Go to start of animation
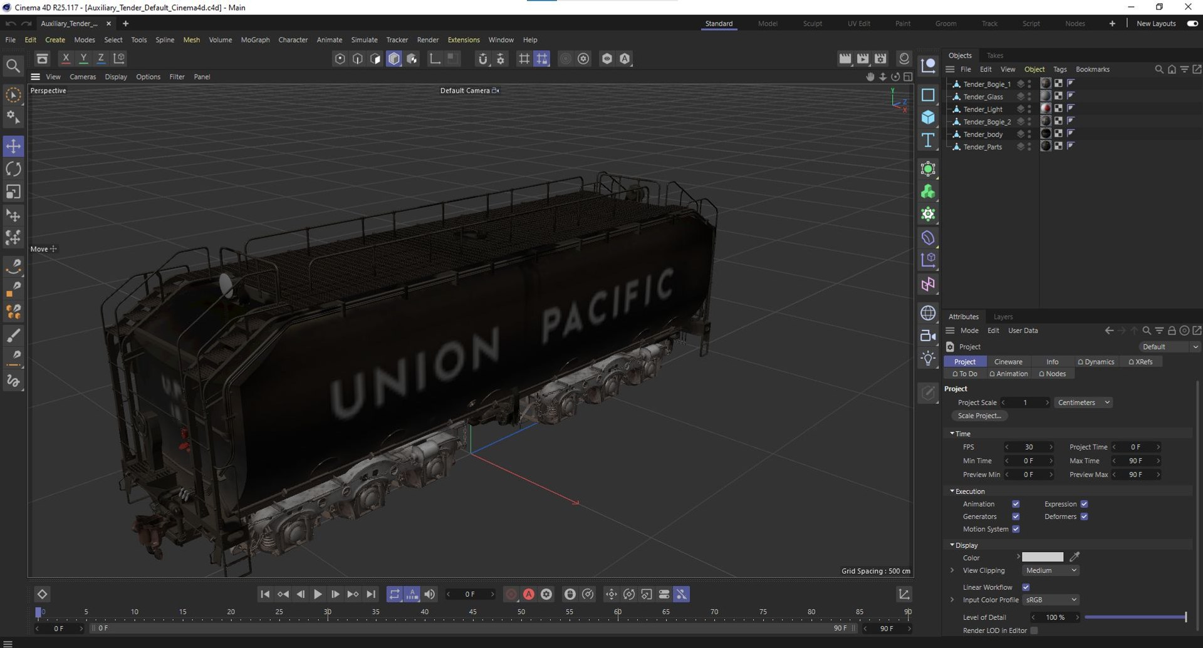Screen dimensions: 1203x648 (265, 594)
